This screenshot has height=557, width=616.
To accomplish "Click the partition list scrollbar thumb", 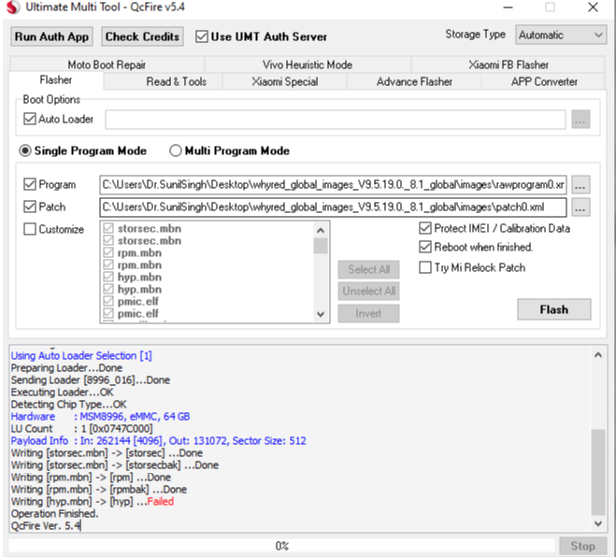I will pos(321,246).
